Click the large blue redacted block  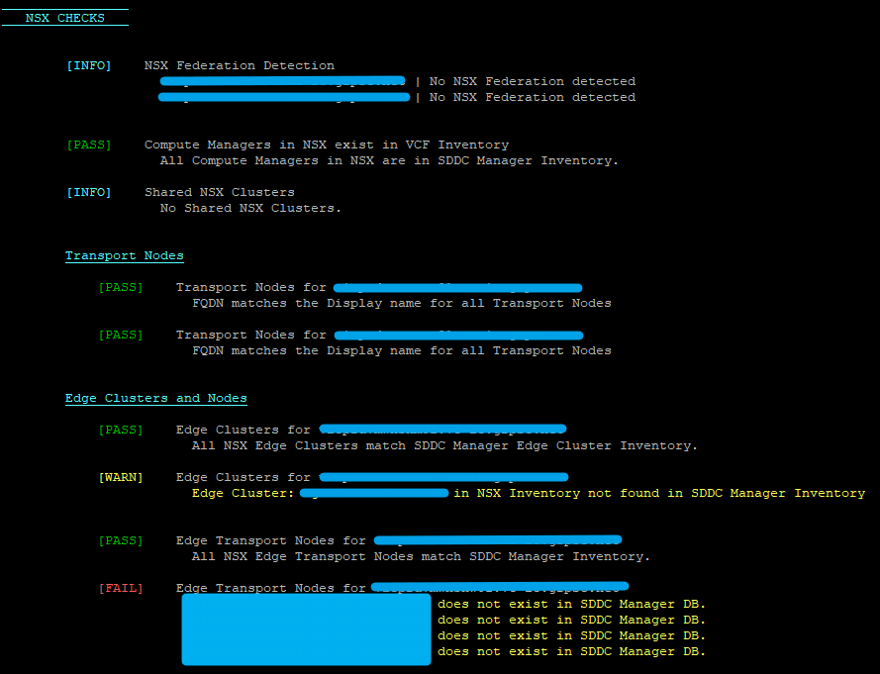[306, 628]
